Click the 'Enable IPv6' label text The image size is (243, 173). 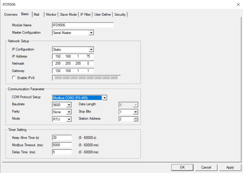26,78
